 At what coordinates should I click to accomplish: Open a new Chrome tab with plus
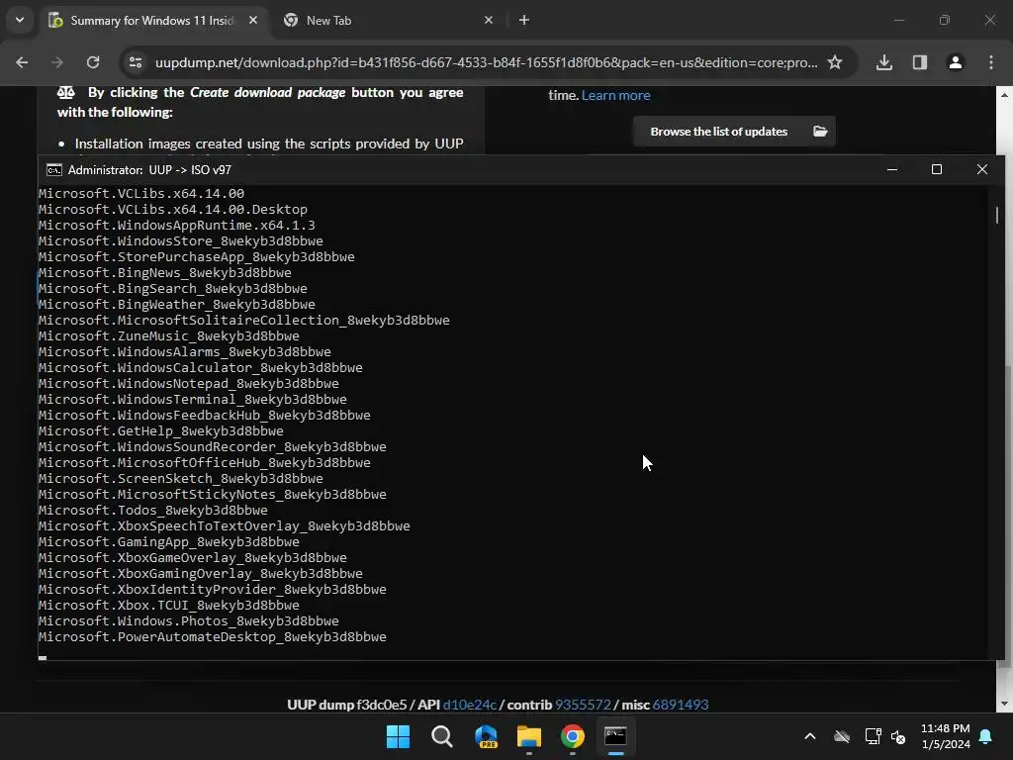coord(524,20)
